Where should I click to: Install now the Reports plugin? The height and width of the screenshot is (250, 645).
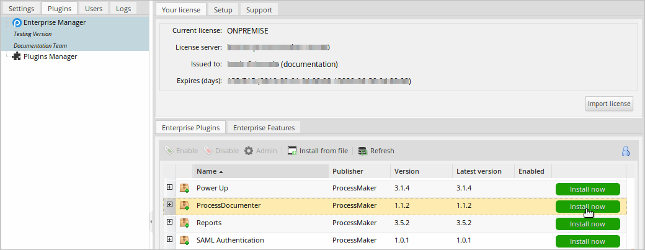click(587, 224)
